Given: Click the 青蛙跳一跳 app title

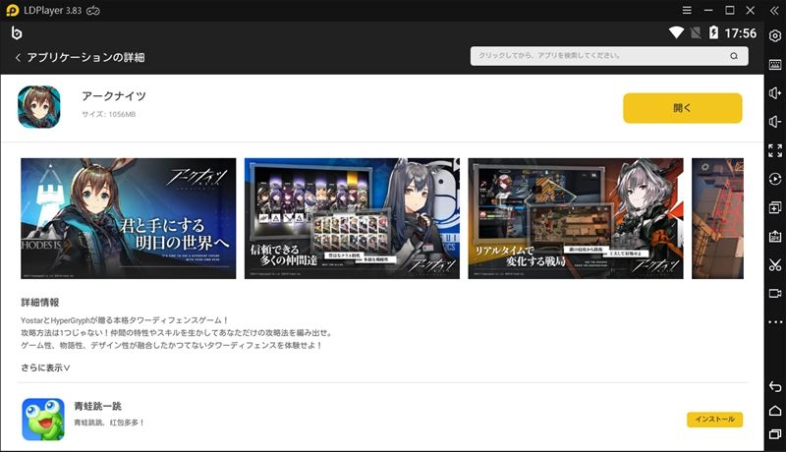Looking at the screenshot, I should click(x=97, y=407).
